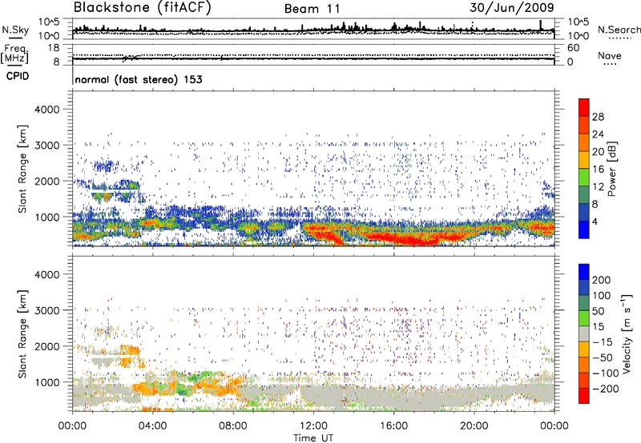Click the '16:00' time axis label
This screenshot has height=443, width=641.
tap(393, 426)
